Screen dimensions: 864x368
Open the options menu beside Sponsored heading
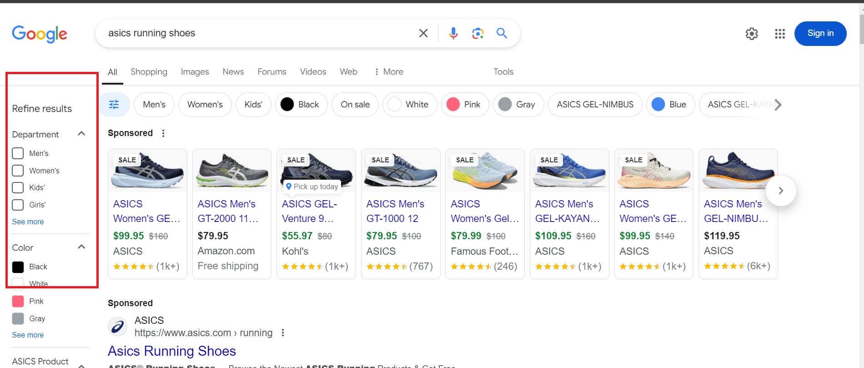(163, 133)
